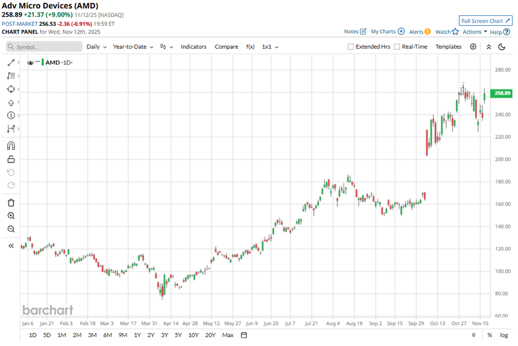The image size is (518, 346).
Task: Open the candlestick chart type dropdown
Action: click(166, 47)
